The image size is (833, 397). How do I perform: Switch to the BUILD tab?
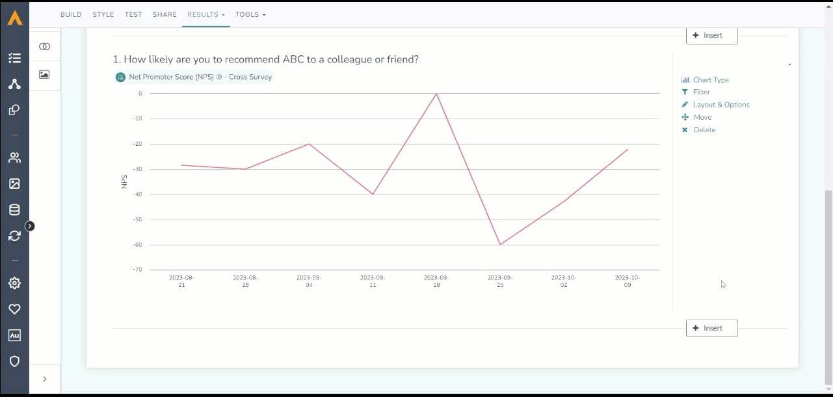71,14
